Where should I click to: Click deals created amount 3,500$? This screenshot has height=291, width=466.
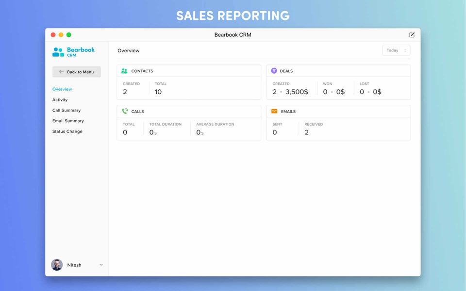click(297, 92)
